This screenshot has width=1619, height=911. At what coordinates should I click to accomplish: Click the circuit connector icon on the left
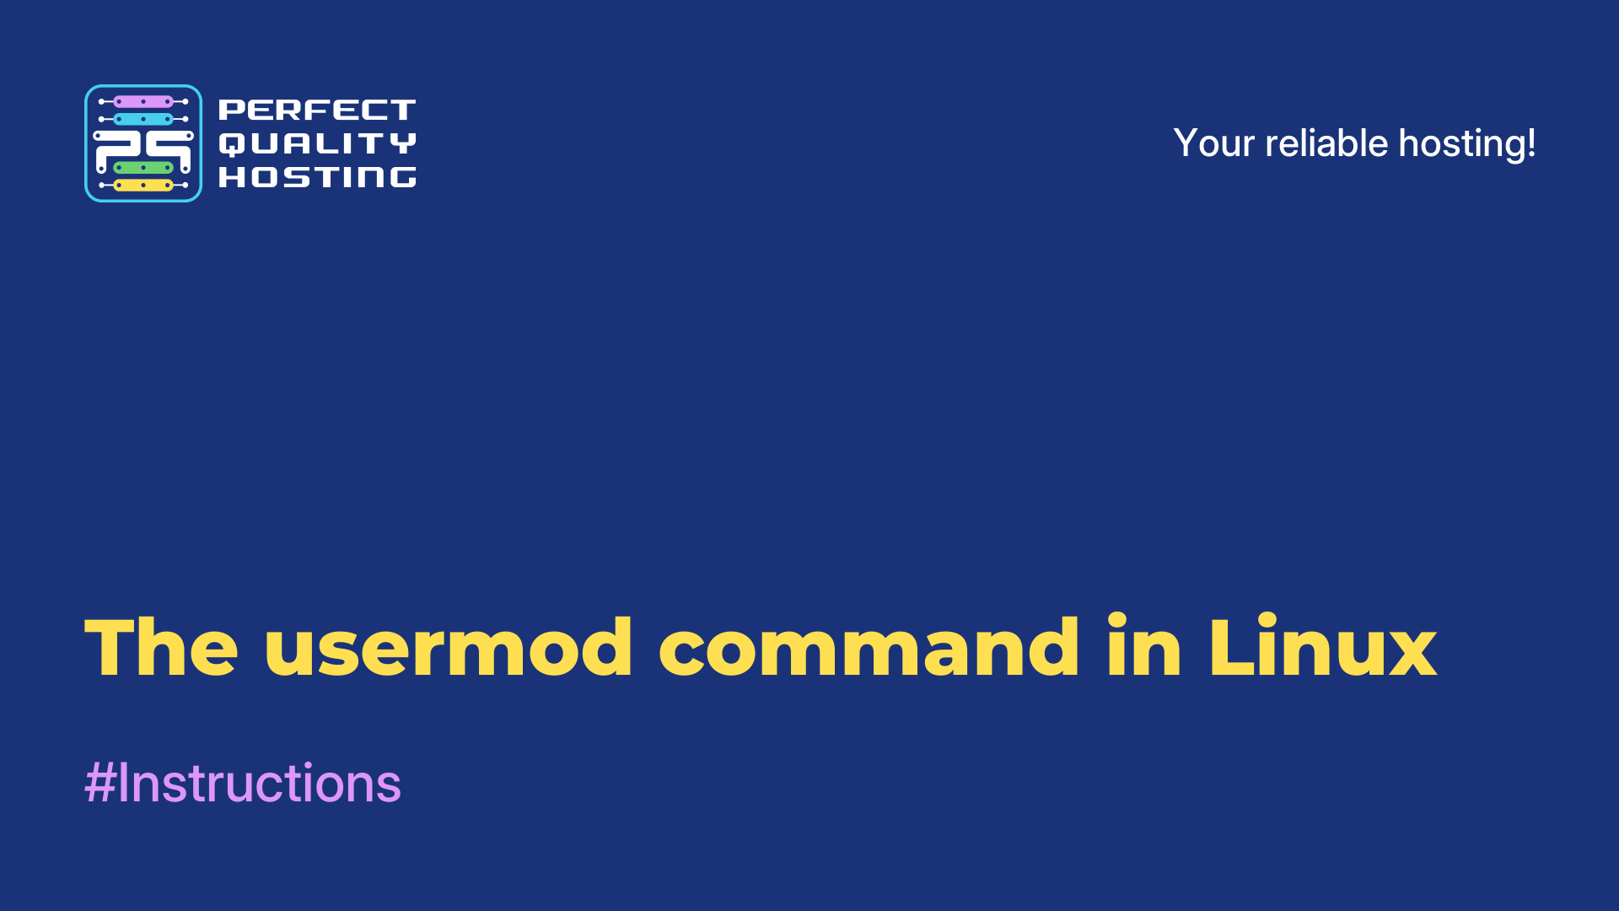click(x=143, y=143)
